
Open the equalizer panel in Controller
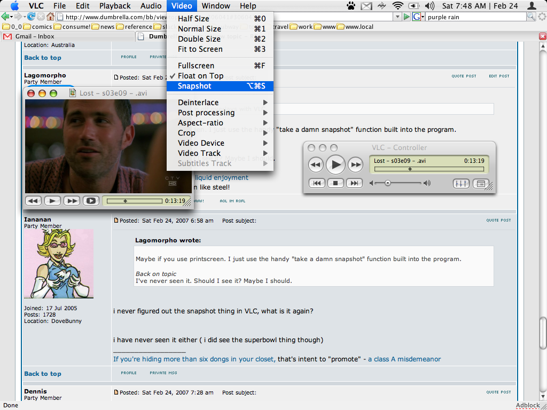461,183
